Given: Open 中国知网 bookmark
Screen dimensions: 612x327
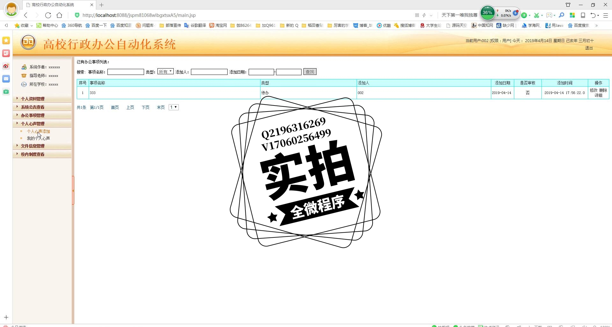Looking at the screenshot, I should 482,25.
